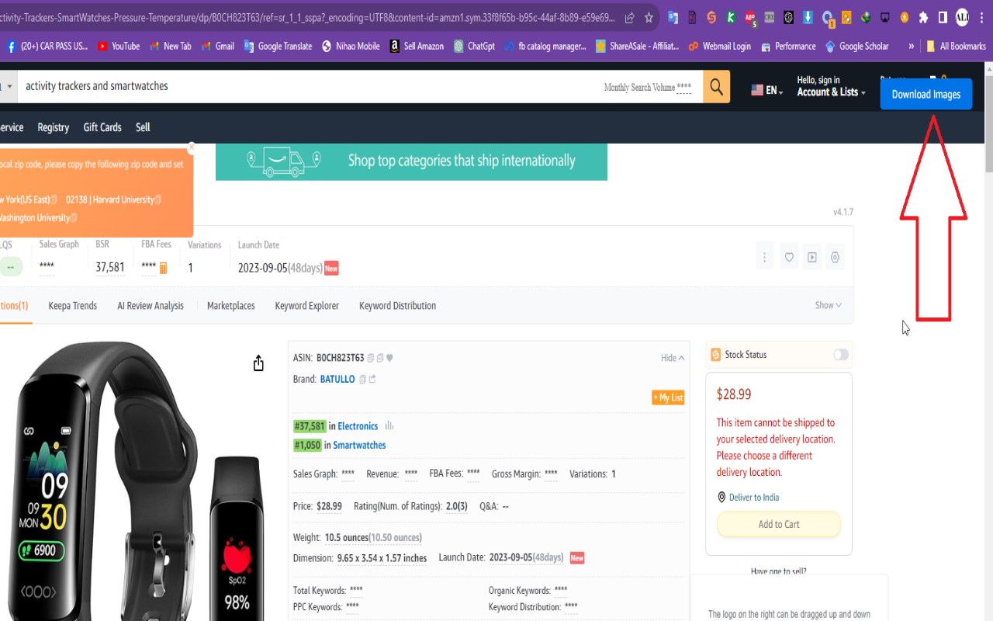Viewport: 993px width, 621px height.
Task: Open the settings gear icon in summary bar
Action: (x=836, y=257)
